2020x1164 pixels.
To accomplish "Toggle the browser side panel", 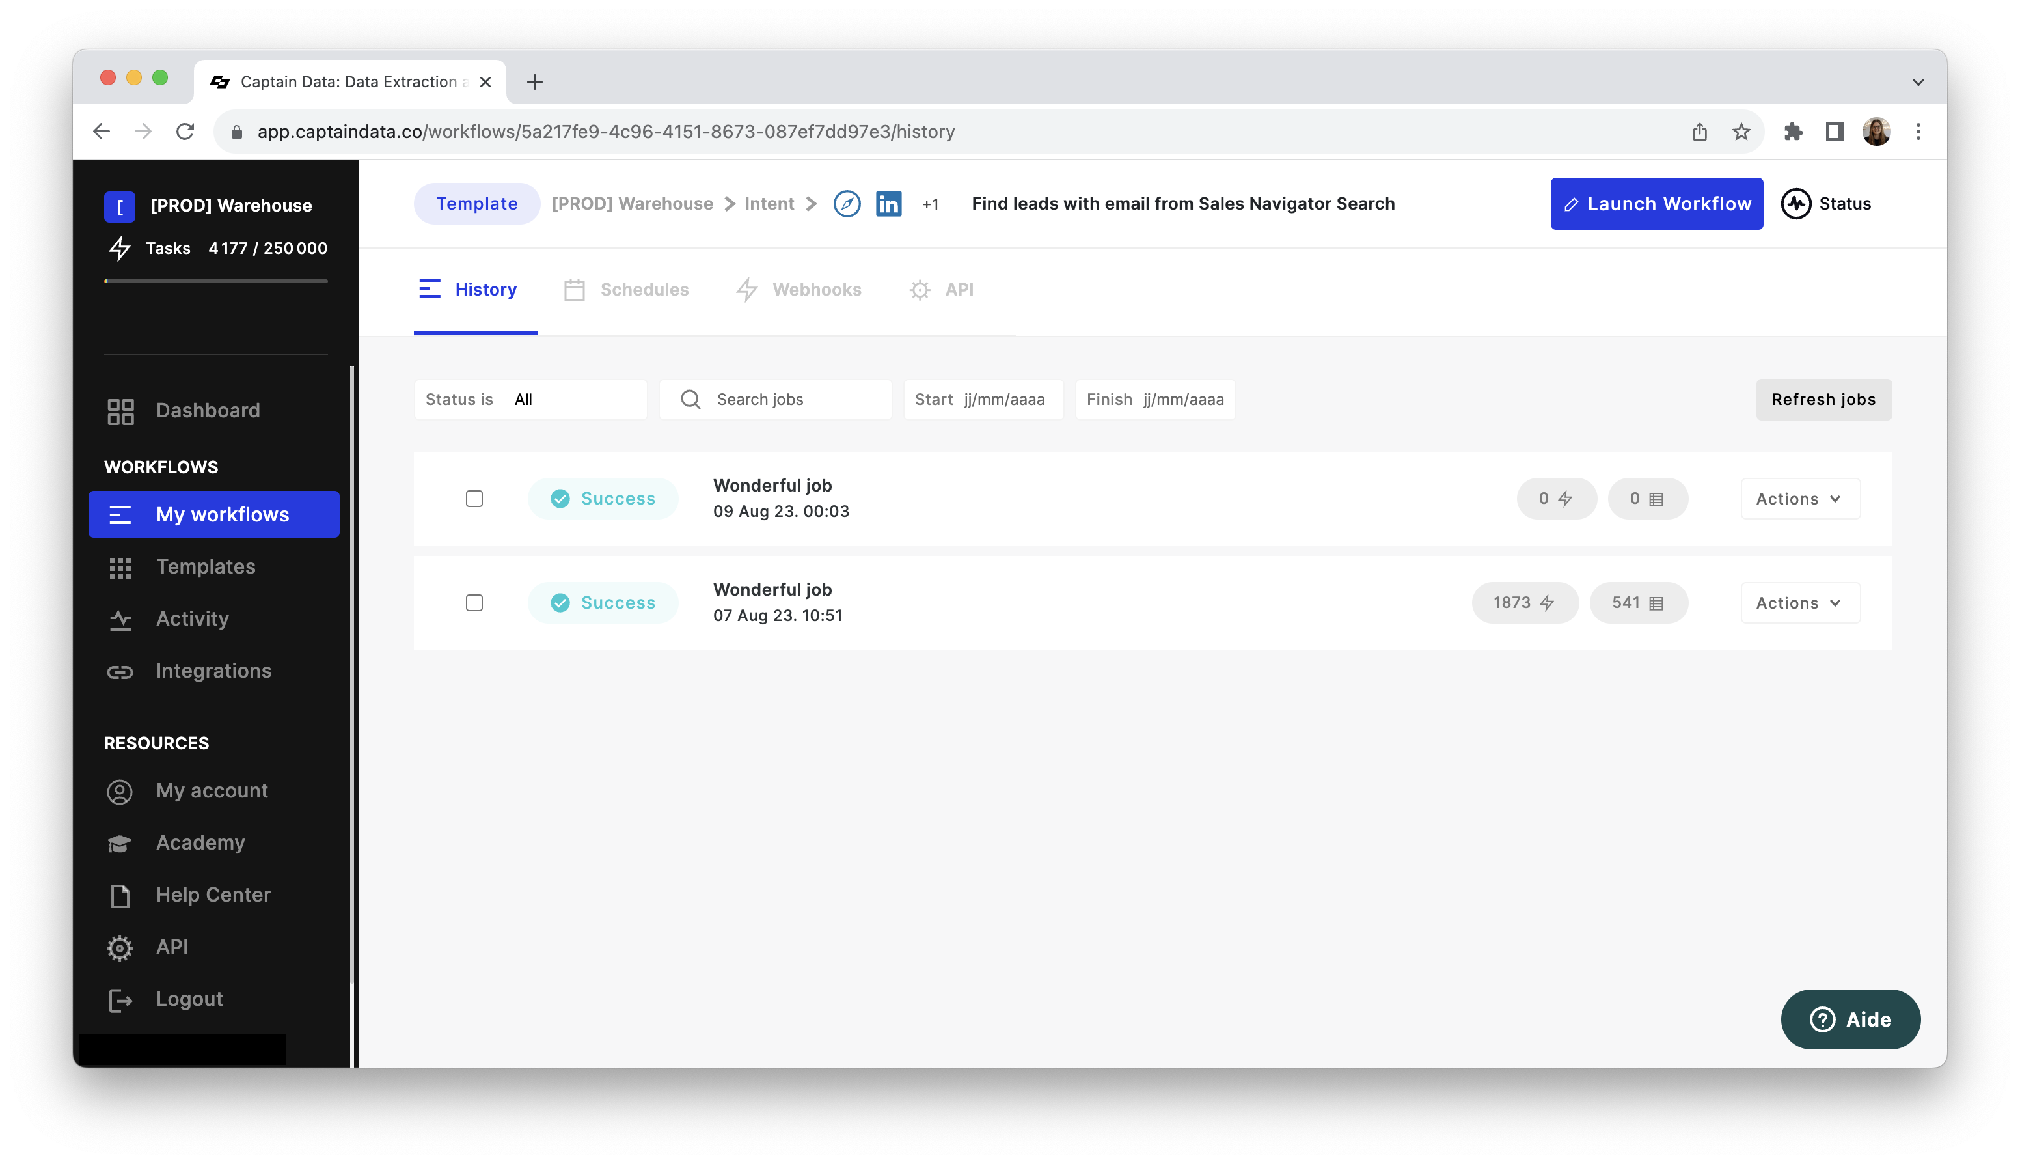I will click(1834, 132).
